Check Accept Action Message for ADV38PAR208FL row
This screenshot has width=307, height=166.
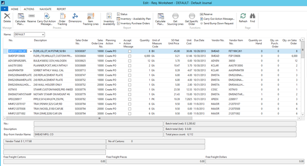tap(130, 61)
